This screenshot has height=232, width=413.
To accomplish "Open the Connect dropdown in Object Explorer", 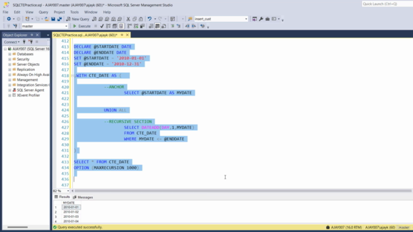I will pyautogui.click(x=12, y=42).
